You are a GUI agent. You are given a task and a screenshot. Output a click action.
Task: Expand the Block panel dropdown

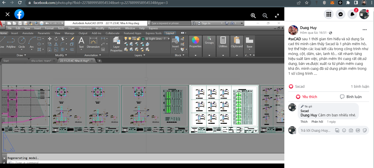point(180,55)
